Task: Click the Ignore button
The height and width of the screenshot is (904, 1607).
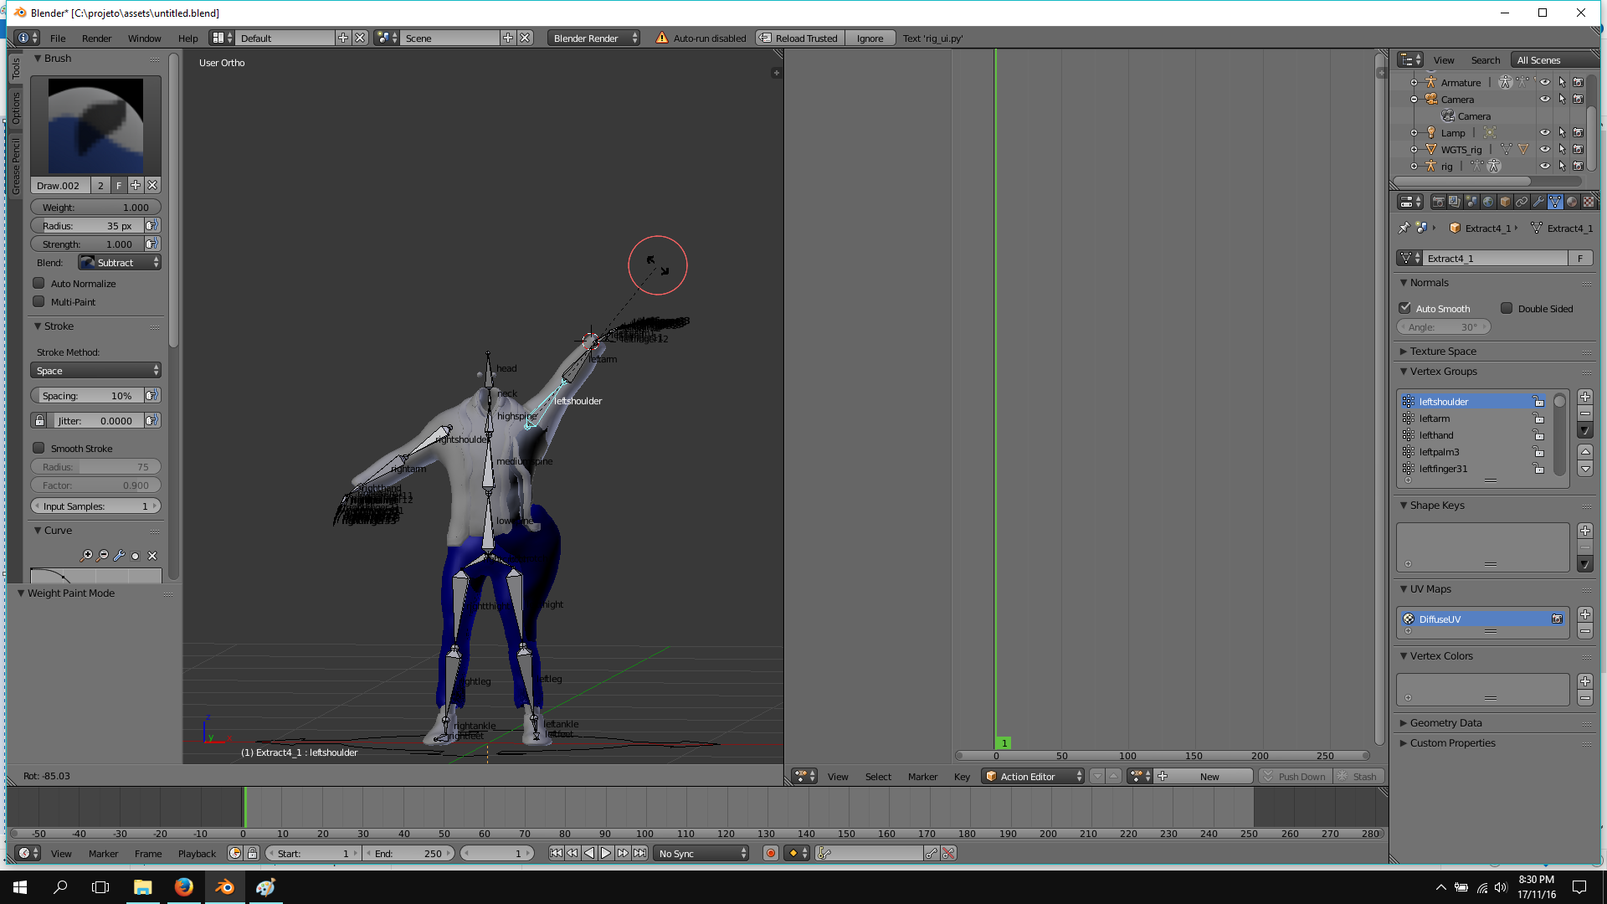Action: [x=870, y=39]
